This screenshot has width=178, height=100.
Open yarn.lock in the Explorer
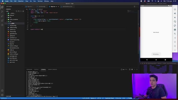click(12, 62)
